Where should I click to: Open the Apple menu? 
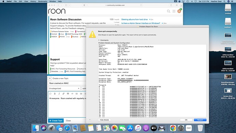(x=3, y=1)
